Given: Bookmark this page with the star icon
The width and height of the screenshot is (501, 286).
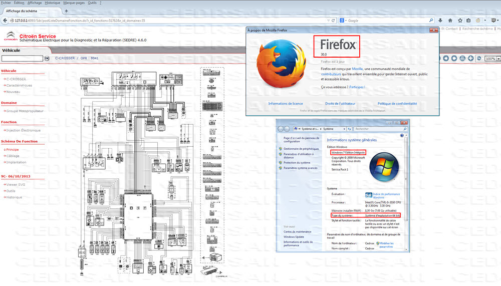Looking at the screenshot, I should coord(460,21).
